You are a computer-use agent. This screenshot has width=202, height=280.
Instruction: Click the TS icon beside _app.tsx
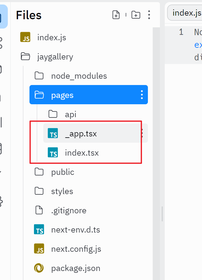pyautogui.click(x=53, y=133)
